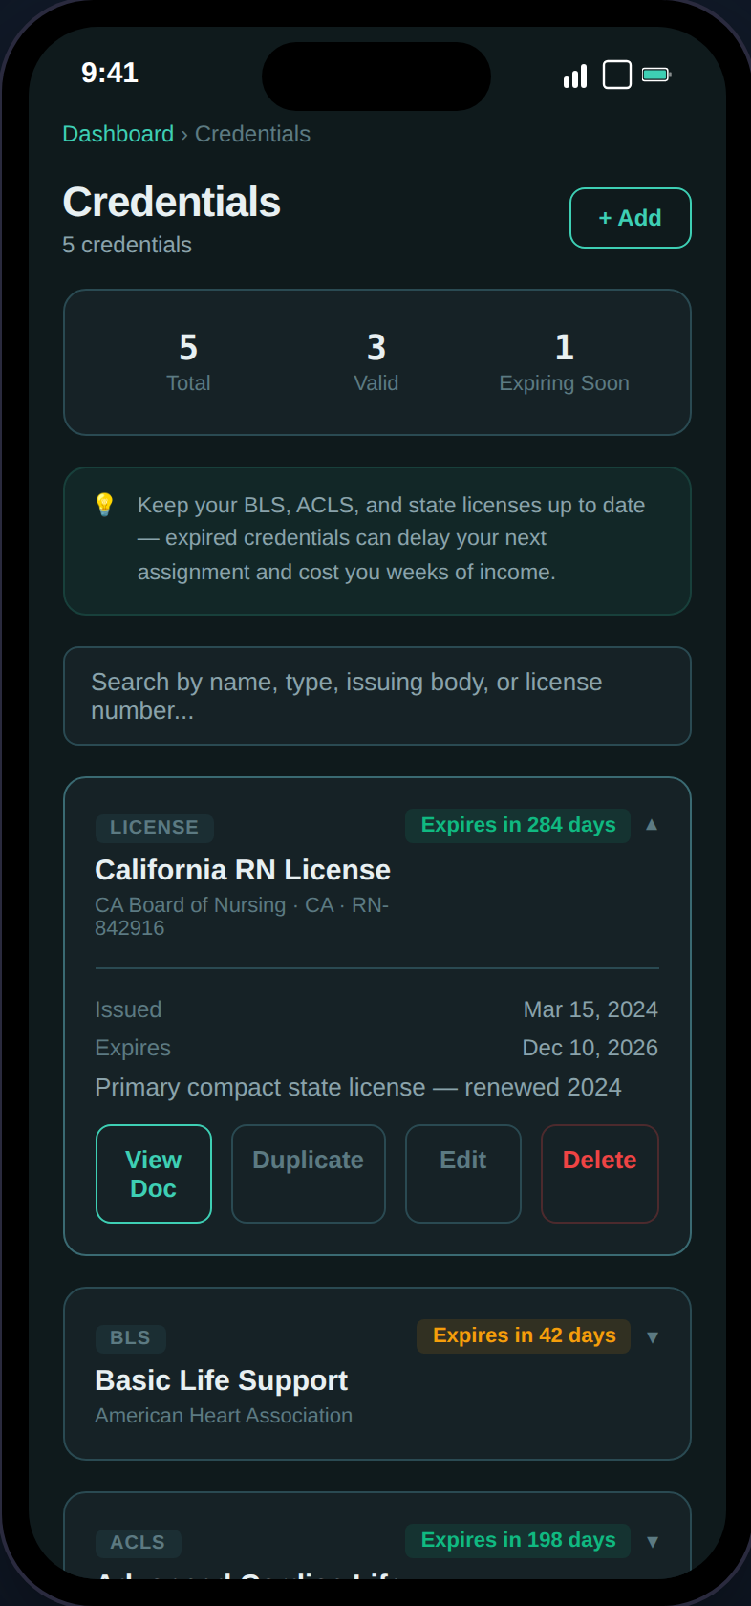Expand the Advanced Cardiac Life Support card
Image resolution: width=751 pixels, height=1606 pixels.
pyautogui.click(x=652, y=1540)
